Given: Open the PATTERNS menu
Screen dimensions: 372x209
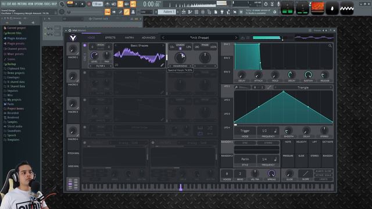Looking at the screenshot, I should coord(23,4).
